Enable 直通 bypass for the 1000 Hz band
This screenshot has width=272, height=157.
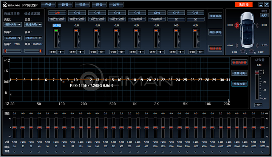pos(155,152)
